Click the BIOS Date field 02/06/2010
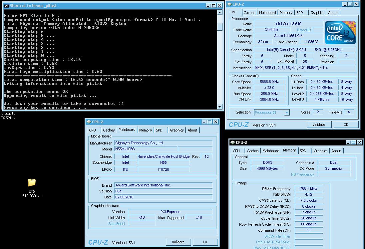This screenshot has width=365, height=249. coord(164,197)
